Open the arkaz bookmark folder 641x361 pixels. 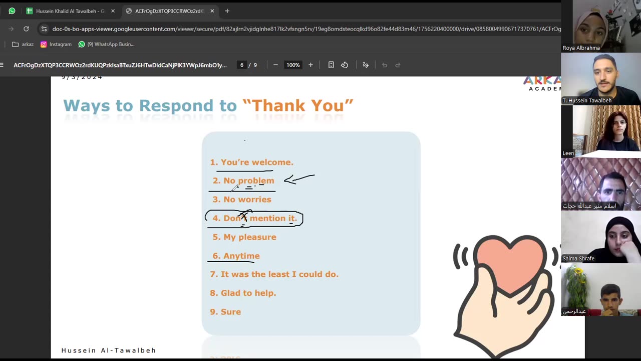(23, 44)
